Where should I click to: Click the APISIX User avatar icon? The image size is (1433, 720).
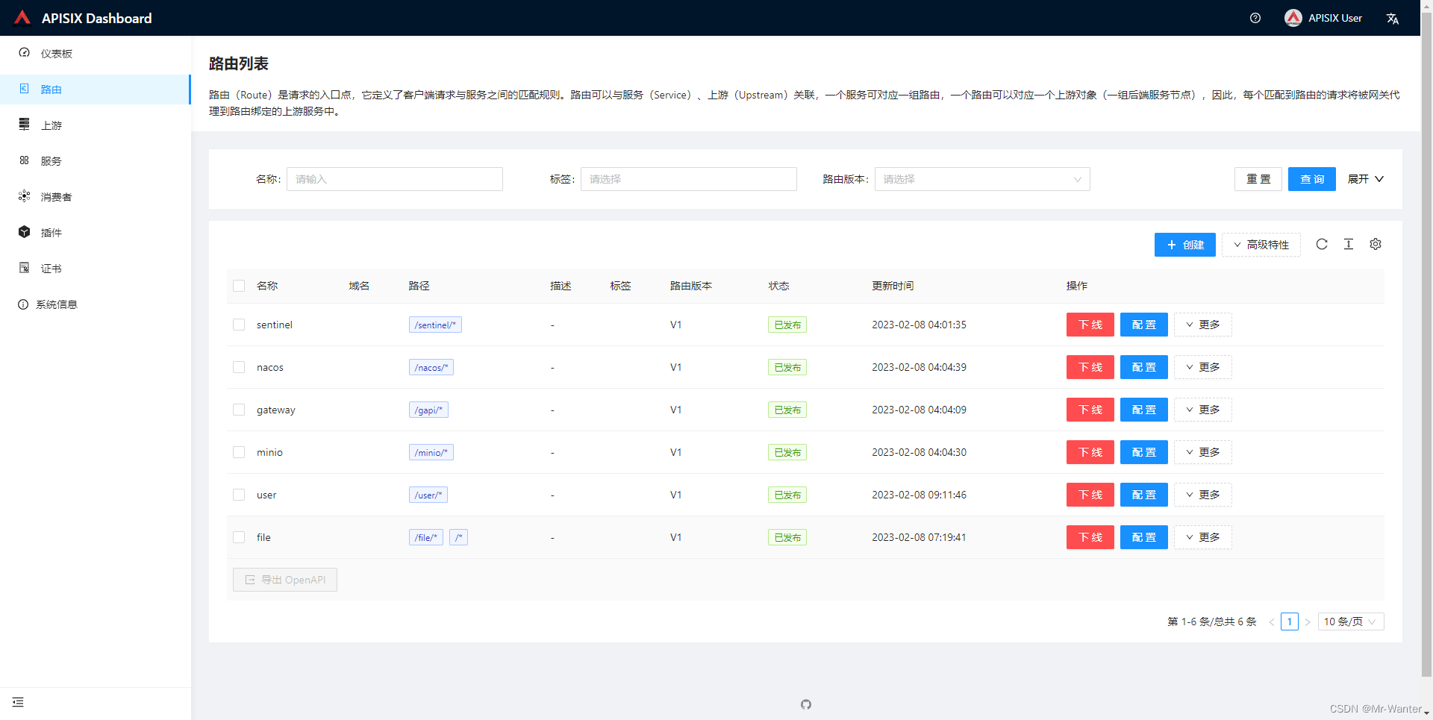[x=1293, y=18]
